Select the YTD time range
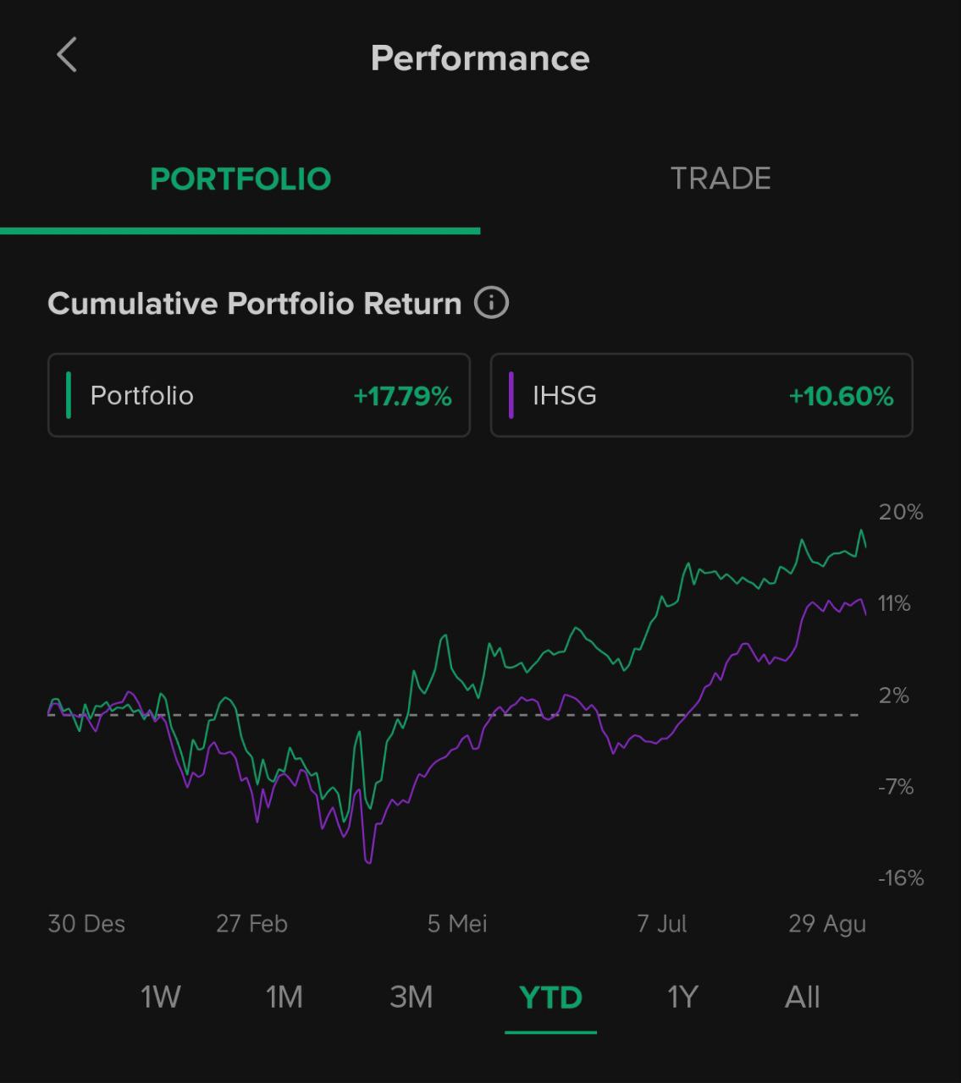 551,997
